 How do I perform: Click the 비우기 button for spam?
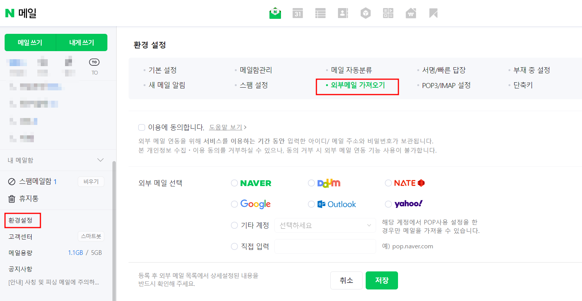coord(91,182)
